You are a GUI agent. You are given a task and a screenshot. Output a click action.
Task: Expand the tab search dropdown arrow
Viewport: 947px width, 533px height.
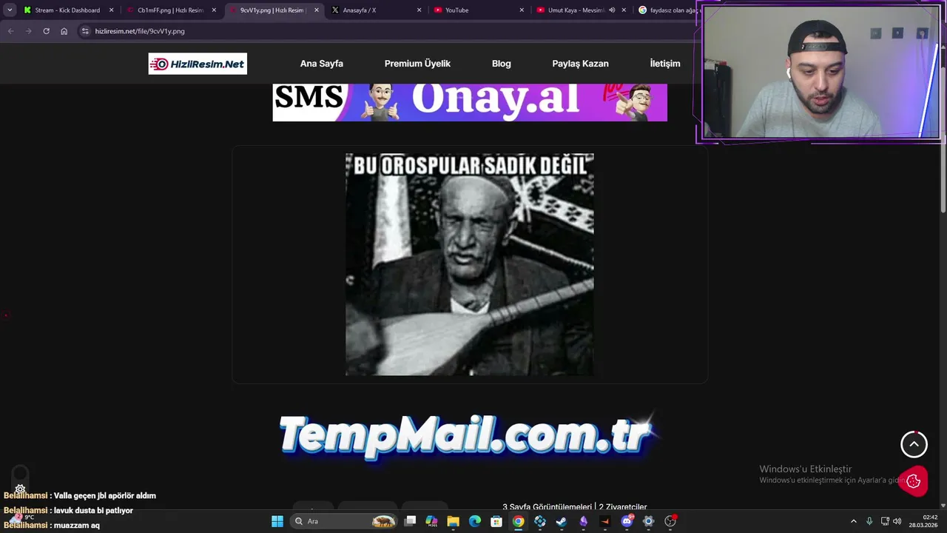pos(10,10)
